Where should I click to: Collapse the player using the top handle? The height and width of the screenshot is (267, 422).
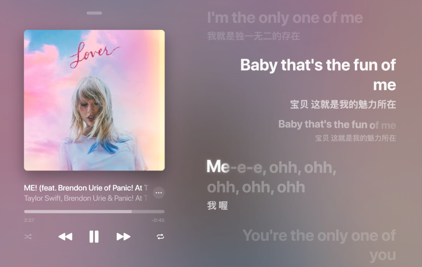point(94,13)
